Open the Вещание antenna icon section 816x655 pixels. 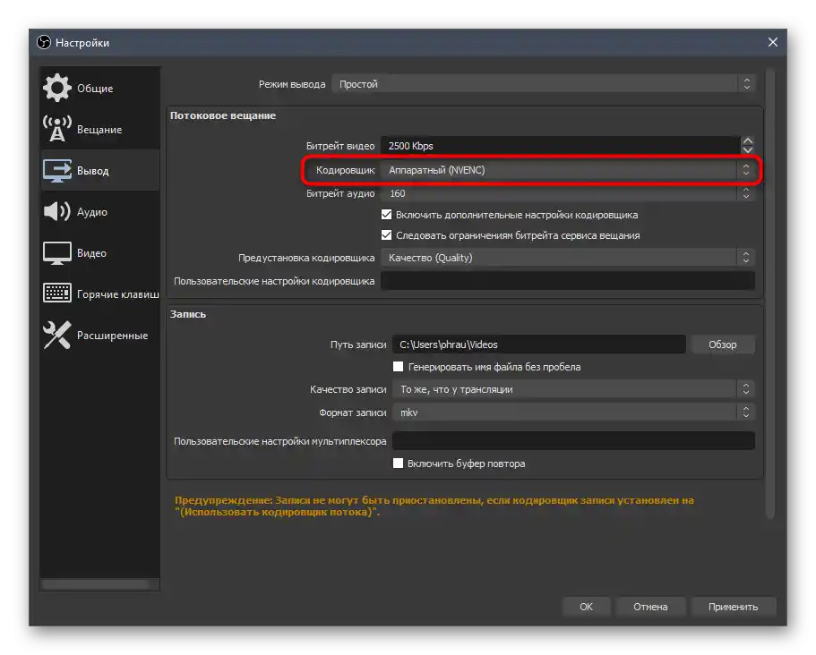[x=57, y=130]
